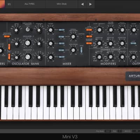Flip the White/Pink noise type switch
Screen dimensions: 140x140
[x=81, y=50]
